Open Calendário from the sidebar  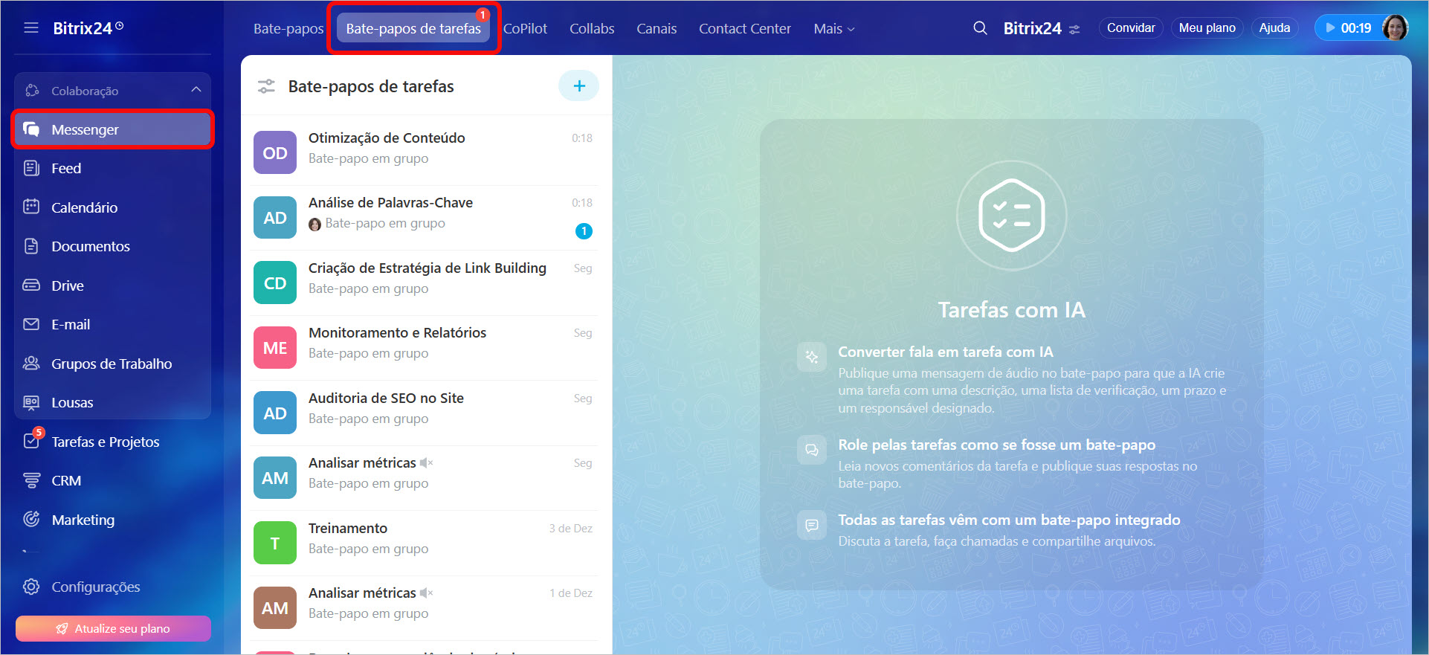84,207
